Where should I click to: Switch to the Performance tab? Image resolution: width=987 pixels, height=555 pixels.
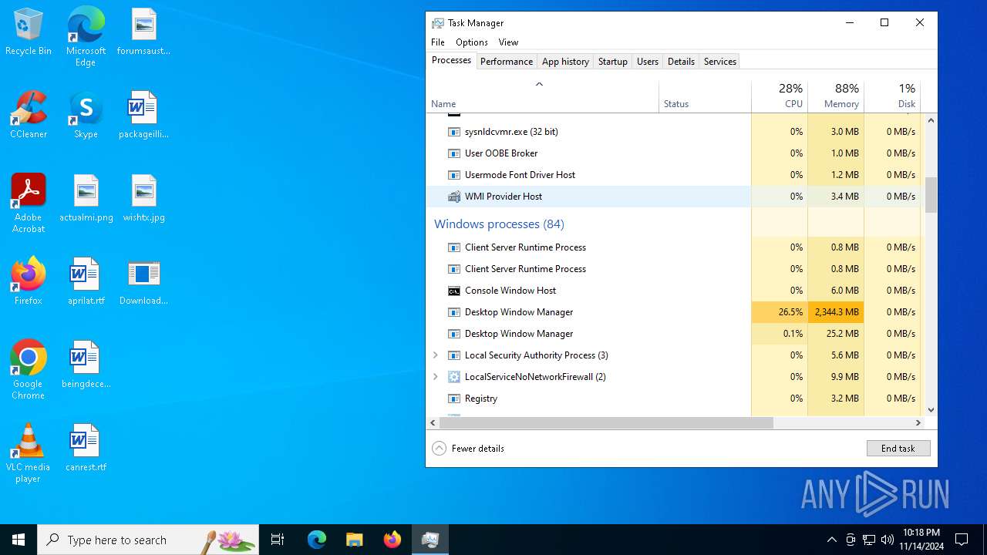(507, 62)
